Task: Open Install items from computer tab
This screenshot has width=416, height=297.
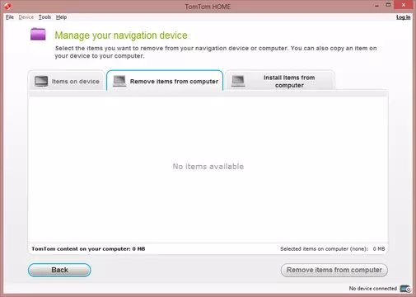Action: (x=280, y=80)
